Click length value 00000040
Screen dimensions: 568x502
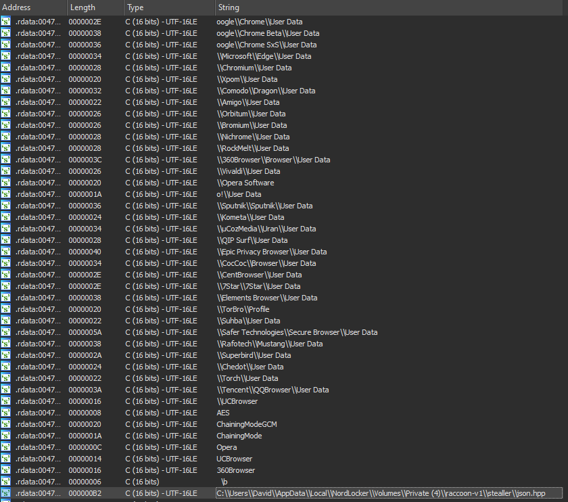[x=85, y=252]
